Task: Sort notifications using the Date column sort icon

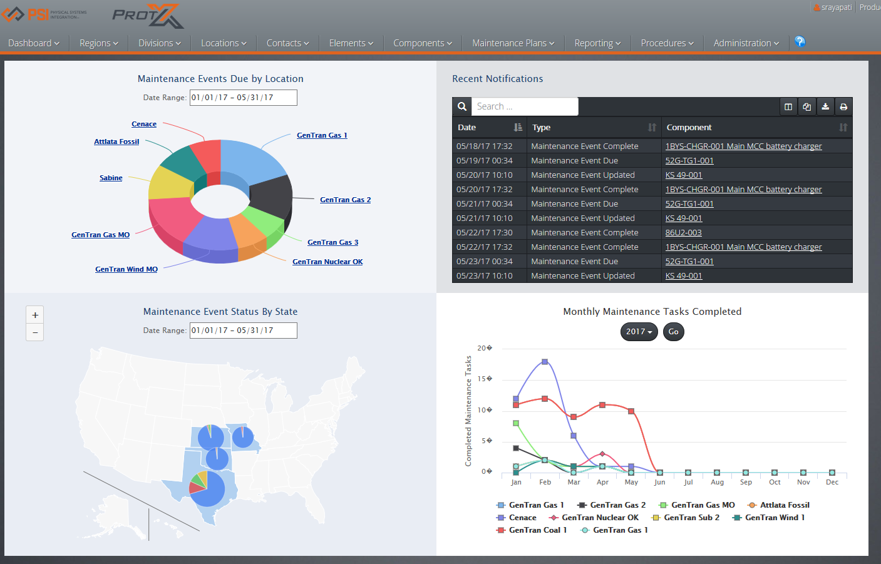Action: pyautogui.click(x=518, y=127)
